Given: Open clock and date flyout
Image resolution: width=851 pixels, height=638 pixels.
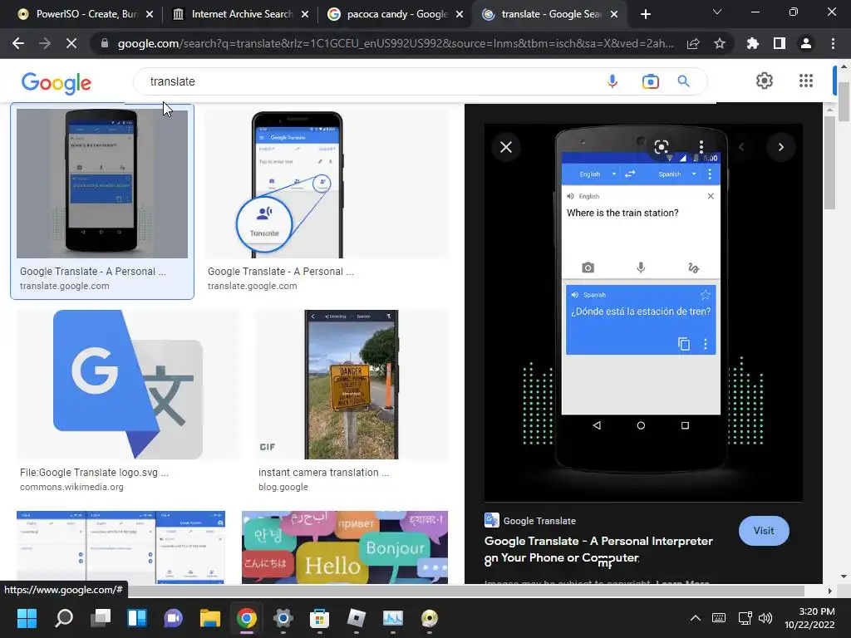Looking at the screenshot, I should [809, 618].
